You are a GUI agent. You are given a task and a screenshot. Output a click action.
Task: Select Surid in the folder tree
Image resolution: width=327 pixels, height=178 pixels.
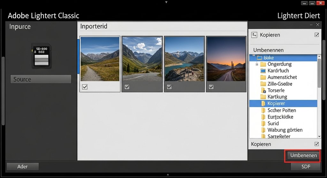click(273, 123)
